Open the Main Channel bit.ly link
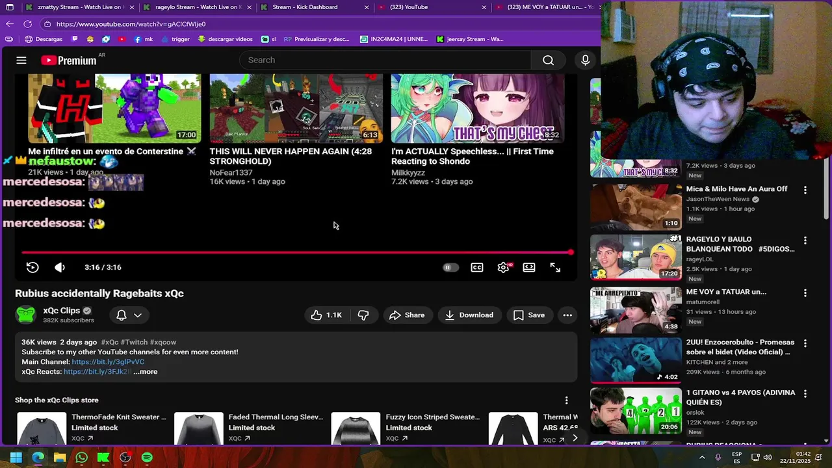The height and width of the screenshot is (468, 832). [x=108, y=361]
